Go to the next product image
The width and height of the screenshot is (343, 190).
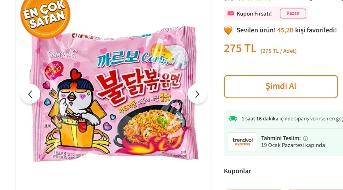point(197,94)
